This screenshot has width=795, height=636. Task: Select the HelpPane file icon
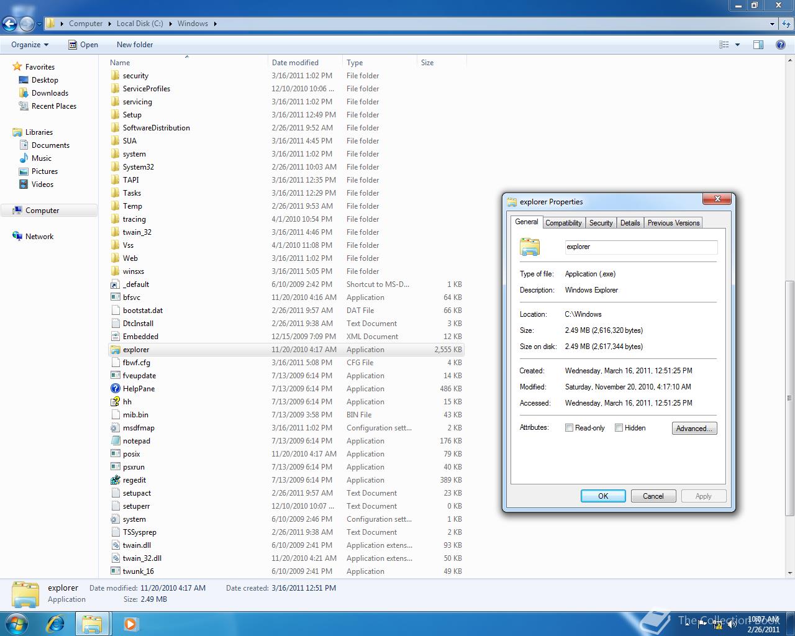(115, 389)
